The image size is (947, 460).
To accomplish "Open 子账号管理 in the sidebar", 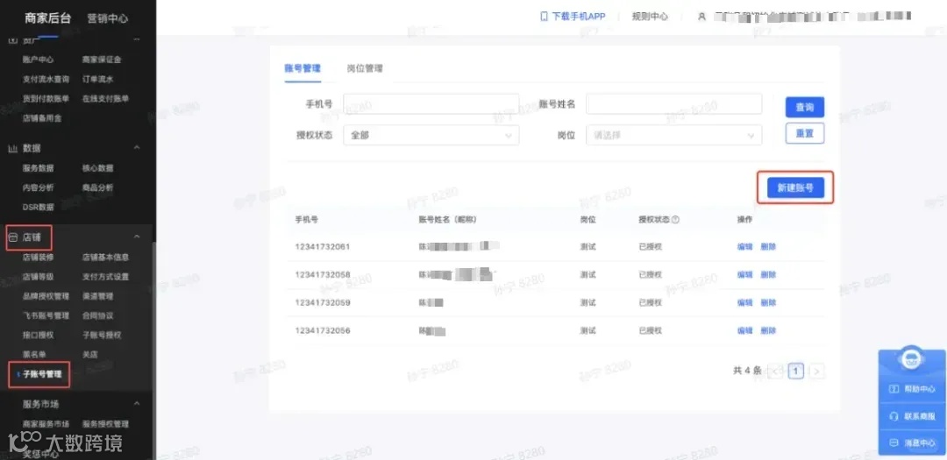I will [42, 374].
